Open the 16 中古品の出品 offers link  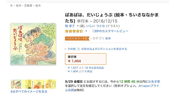(x=94, y=68)
